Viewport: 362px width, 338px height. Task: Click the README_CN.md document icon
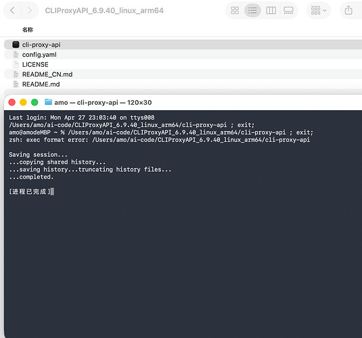[16, 74]
